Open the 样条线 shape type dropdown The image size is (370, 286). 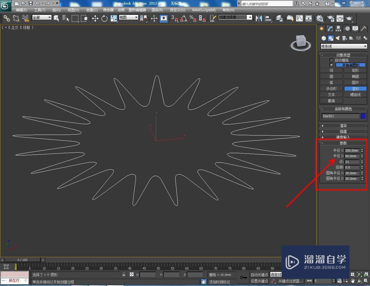click(343, 46)
